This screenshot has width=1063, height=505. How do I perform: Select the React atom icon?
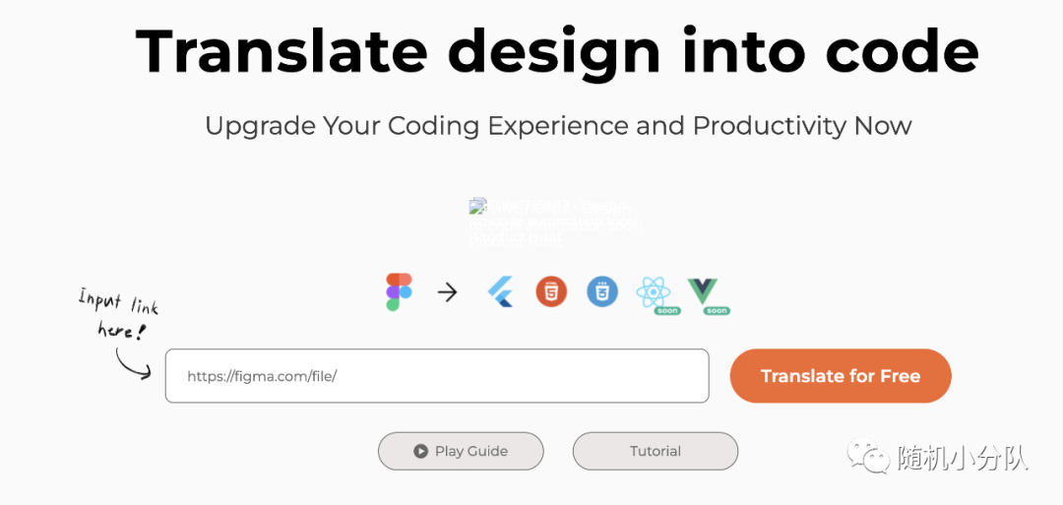click(654, 290)
